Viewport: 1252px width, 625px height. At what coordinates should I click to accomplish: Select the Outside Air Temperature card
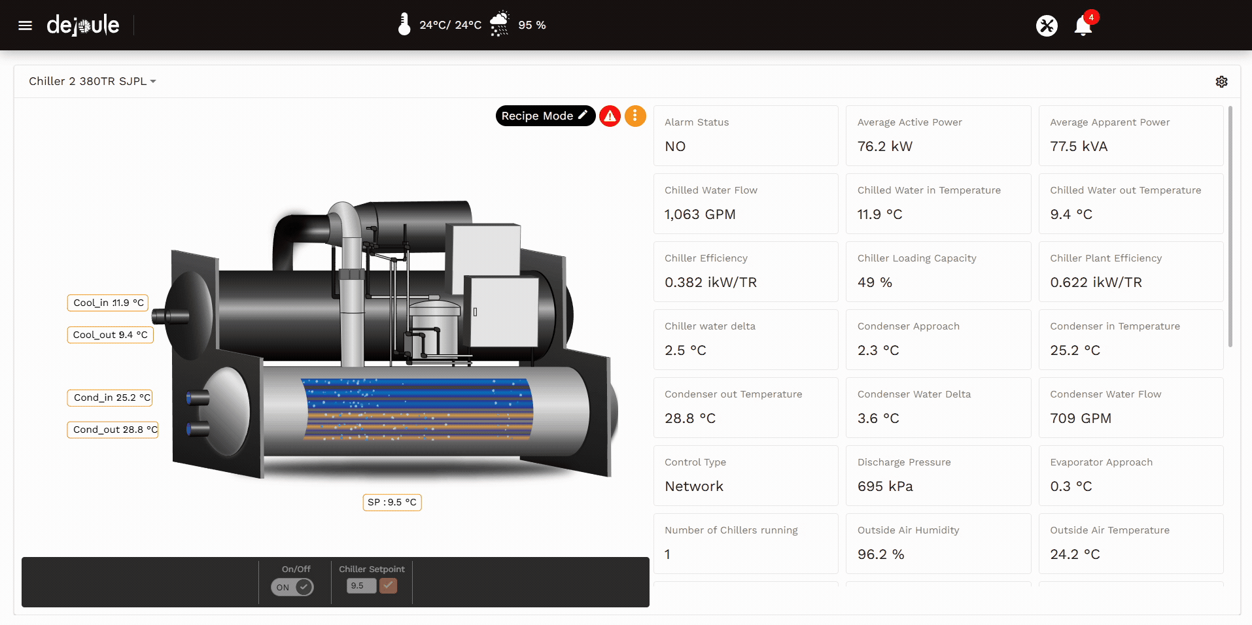tap(1131, 543)
